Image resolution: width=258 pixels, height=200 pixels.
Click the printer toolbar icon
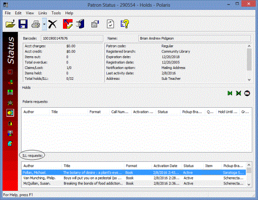click(x=36, y=24)
